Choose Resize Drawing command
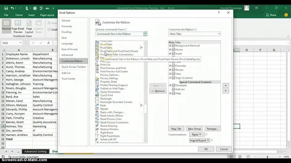The image size is (291, 163). click(109, 126)
